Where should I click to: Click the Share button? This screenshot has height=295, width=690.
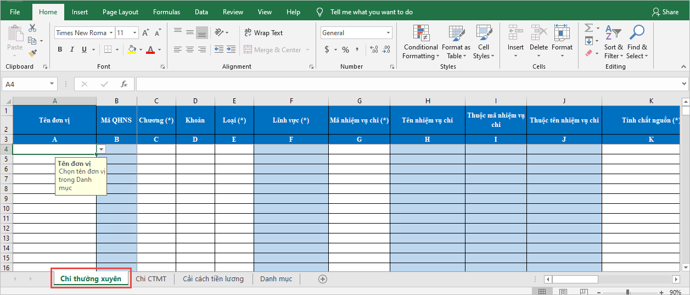665,12
